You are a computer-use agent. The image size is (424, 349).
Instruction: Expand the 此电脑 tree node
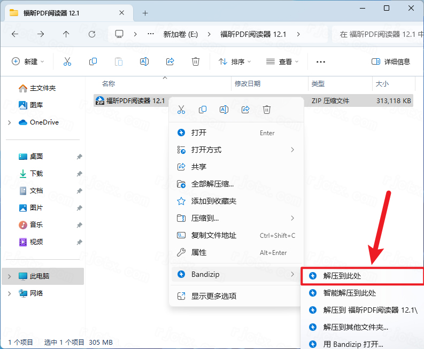pos(10,276)
